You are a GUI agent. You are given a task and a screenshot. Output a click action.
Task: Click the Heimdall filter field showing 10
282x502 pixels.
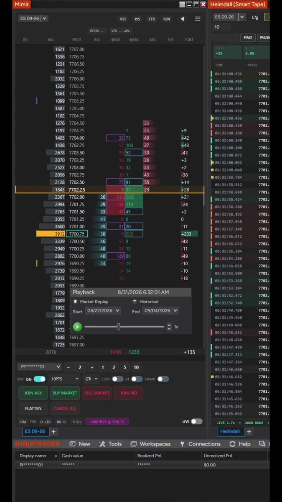coord(221,27)
